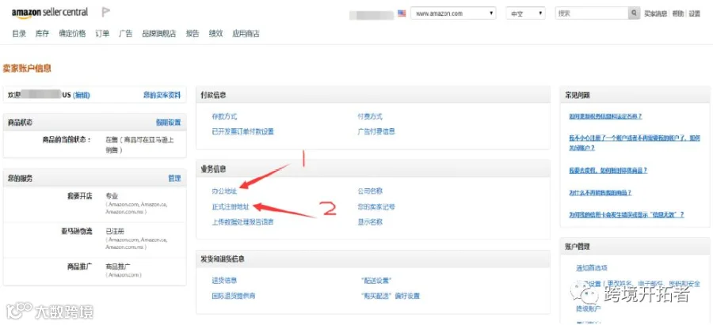The height and width of the screenshot is (325, 713).
Task: Open 已开发票订单付款设置 link
Action: [x=243, y=131]
